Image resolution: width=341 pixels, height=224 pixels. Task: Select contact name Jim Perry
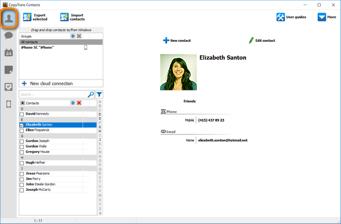tap(33, 179)
